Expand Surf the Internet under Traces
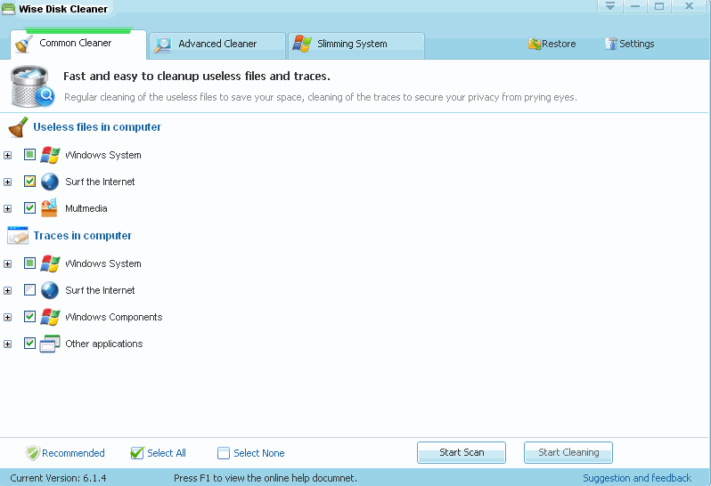711x486 pixels. coord(8,291)
